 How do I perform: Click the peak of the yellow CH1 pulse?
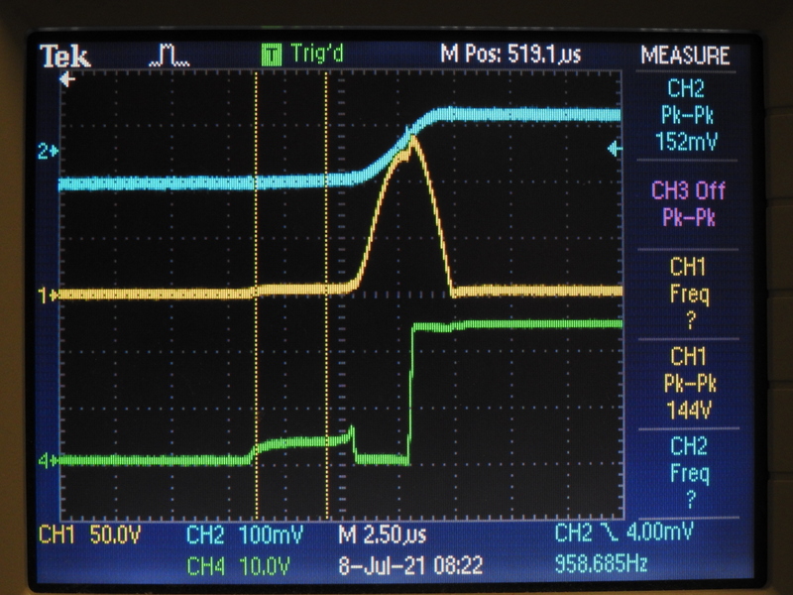[413, 138]
